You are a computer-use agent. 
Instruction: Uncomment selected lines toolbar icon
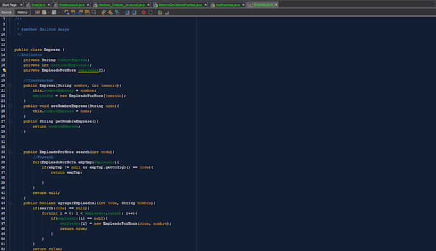[167, 13]
